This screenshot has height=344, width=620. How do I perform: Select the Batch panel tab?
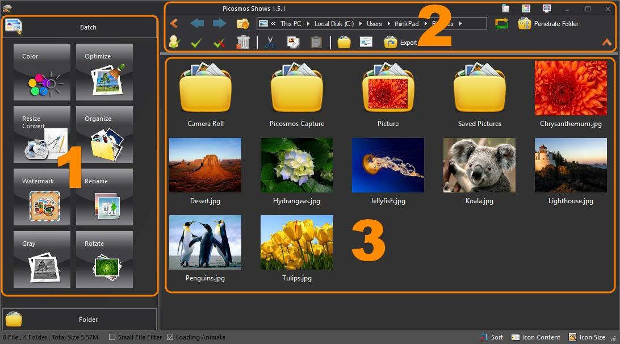[x=79, y=27]
